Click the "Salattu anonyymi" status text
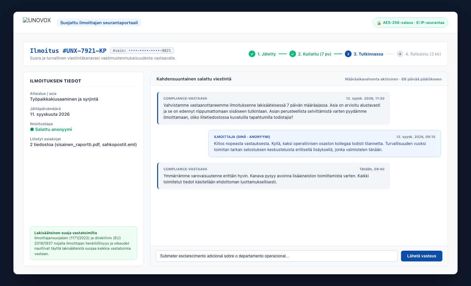 pyautogui.click(x=53, y=129)
